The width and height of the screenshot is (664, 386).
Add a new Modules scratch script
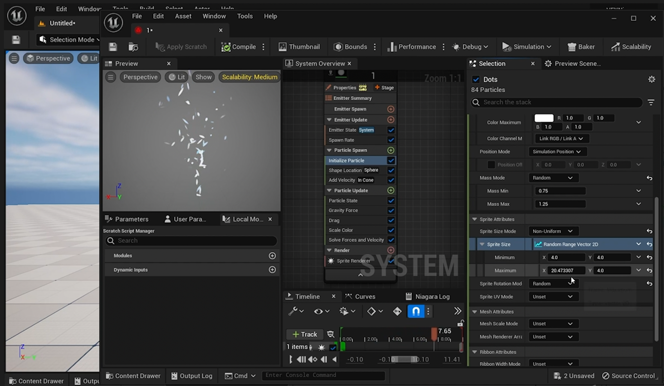pos(272,256)
